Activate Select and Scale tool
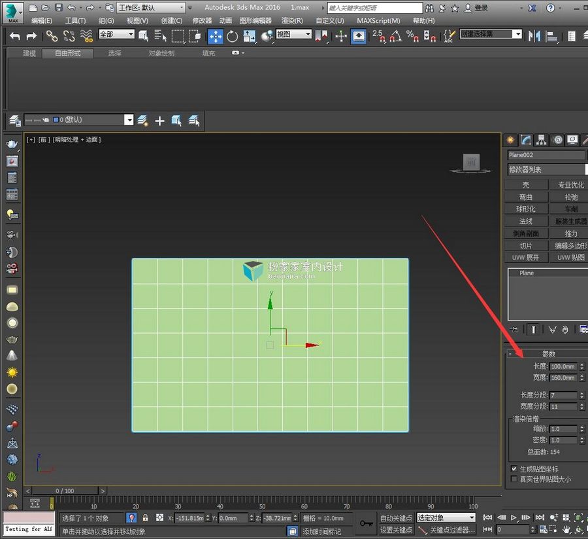Screen dimensions: 588x539 [x=249, y=37]
